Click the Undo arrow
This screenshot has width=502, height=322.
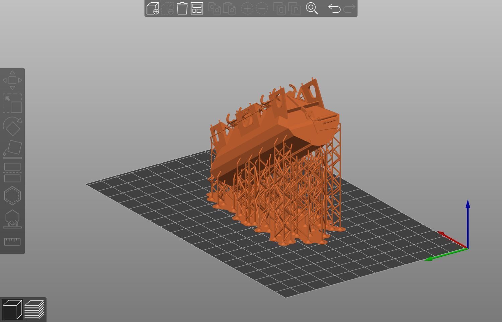coord(334,8)
